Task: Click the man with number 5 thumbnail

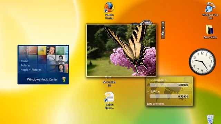Action: [60, 60]
